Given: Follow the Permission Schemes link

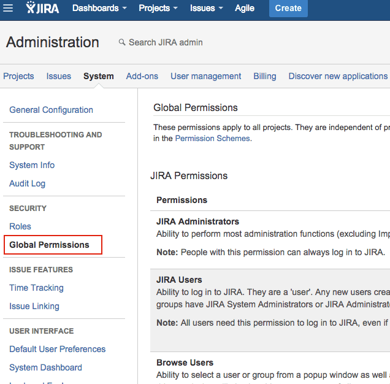Looking at the screenshot, I should click(212, 138).
